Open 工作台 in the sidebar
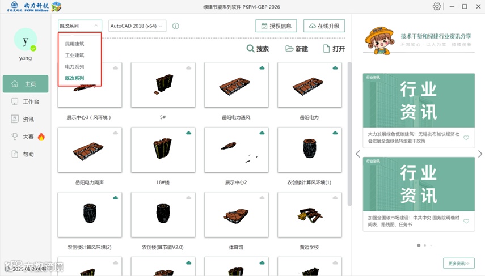 [x=26, y=101]
